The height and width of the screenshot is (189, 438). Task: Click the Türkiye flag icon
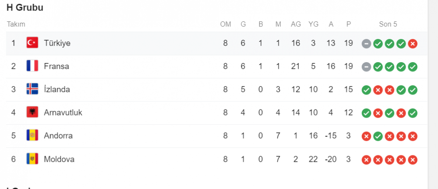click(32, 43)
